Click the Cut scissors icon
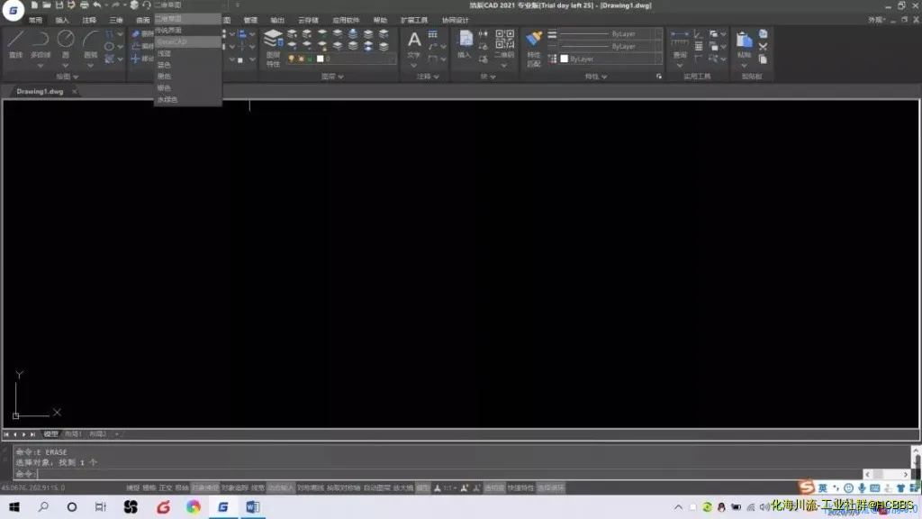Screen dimensions: 922x519 (763, 47)
